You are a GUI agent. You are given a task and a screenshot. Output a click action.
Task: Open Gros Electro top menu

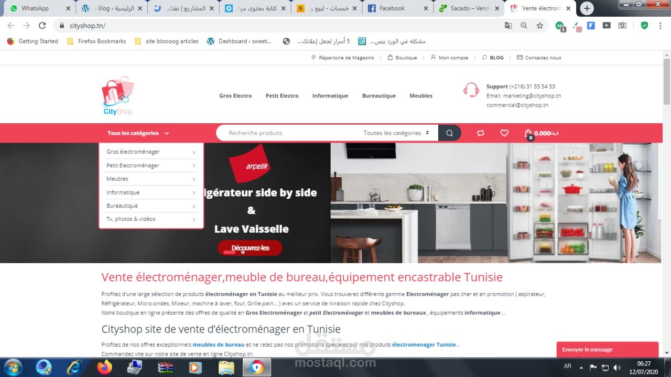tap(235, 96)
